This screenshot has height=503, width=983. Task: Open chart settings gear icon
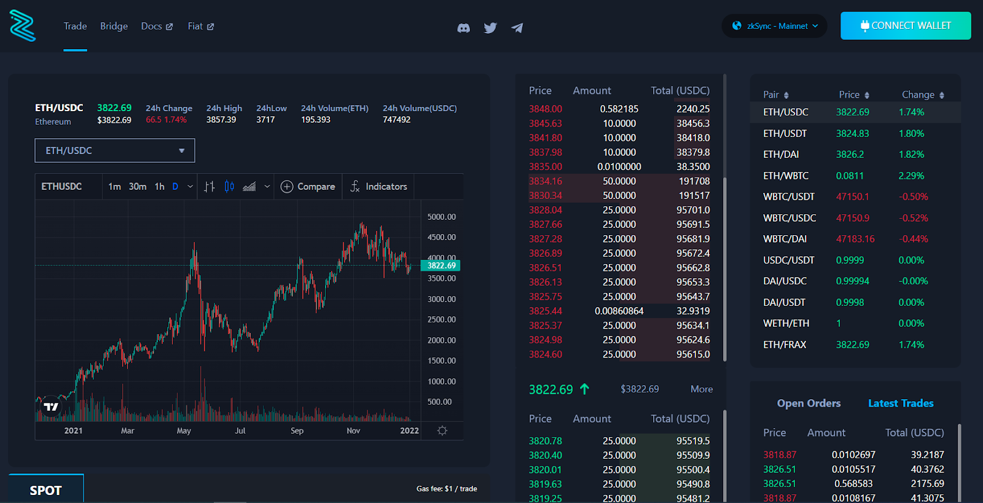442,431
